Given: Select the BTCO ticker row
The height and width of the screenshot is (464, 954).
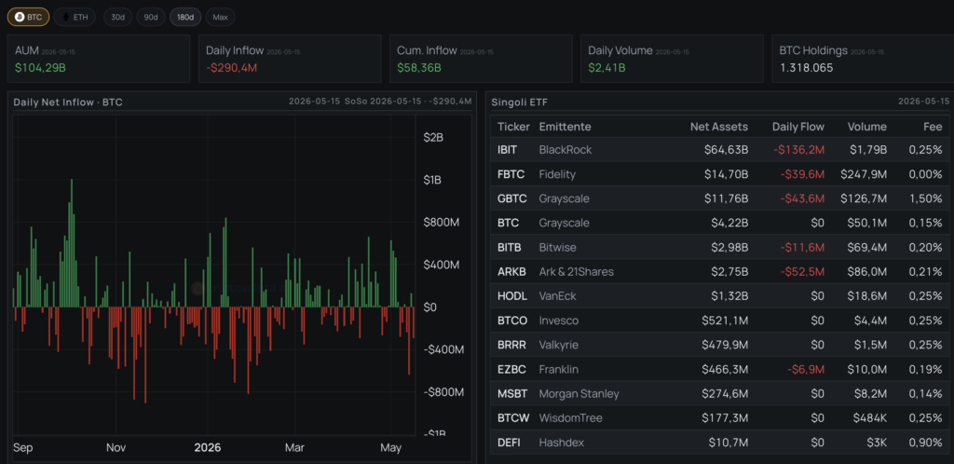Looking at the screenshot, I should click(720, 321).
